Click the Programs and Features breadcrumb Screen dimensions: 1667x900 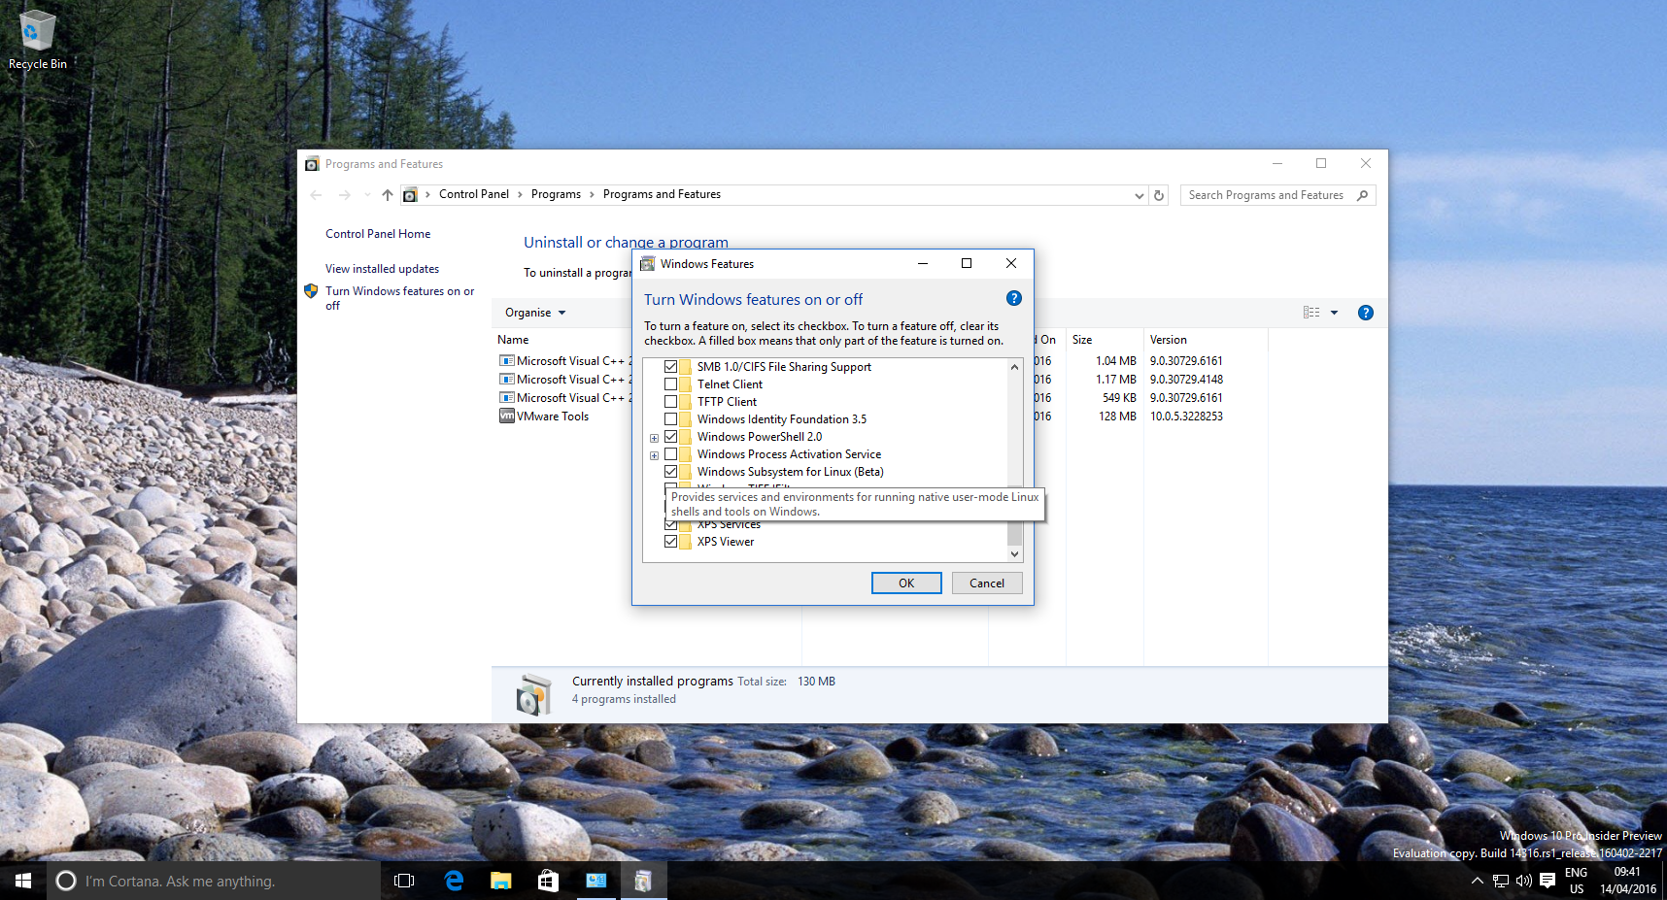pos(662,194)
